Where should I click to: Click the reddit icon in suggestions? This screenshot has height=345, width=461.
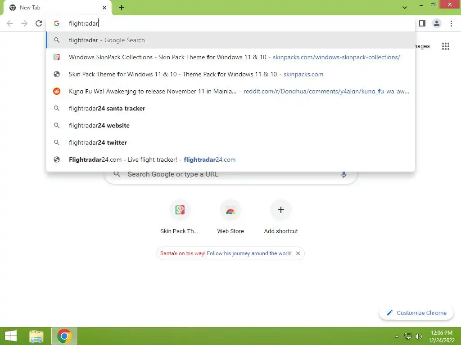(57, 91)
